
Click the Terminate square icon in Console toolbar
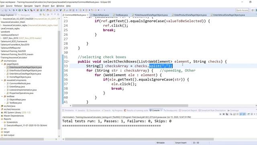pyautogui.click(x=220, y=114)
